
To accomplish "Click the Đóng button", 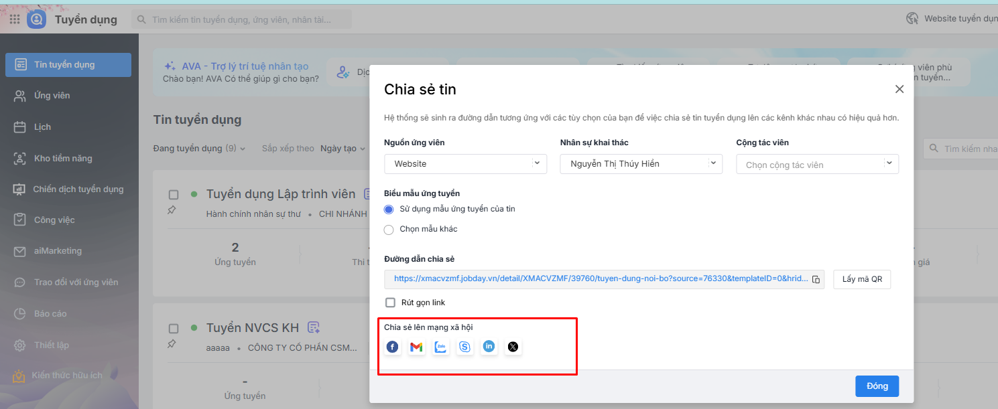I will [x=877, y=386].
